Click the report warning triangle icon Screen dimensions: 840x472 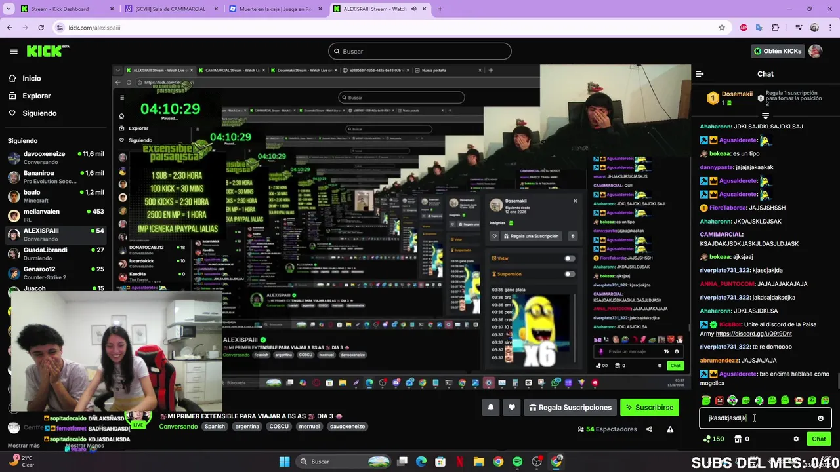pyautogui.click(x=670, y=429)
